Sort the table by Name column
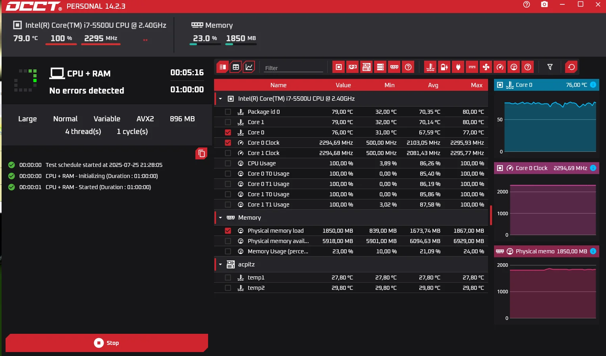The height and width of the screenshot is (356, 606). pyautogui.click(x=278, y=85)
